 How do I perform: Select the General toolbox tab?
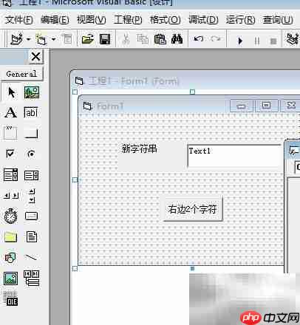pyautogui.click(x=21, y=74)
